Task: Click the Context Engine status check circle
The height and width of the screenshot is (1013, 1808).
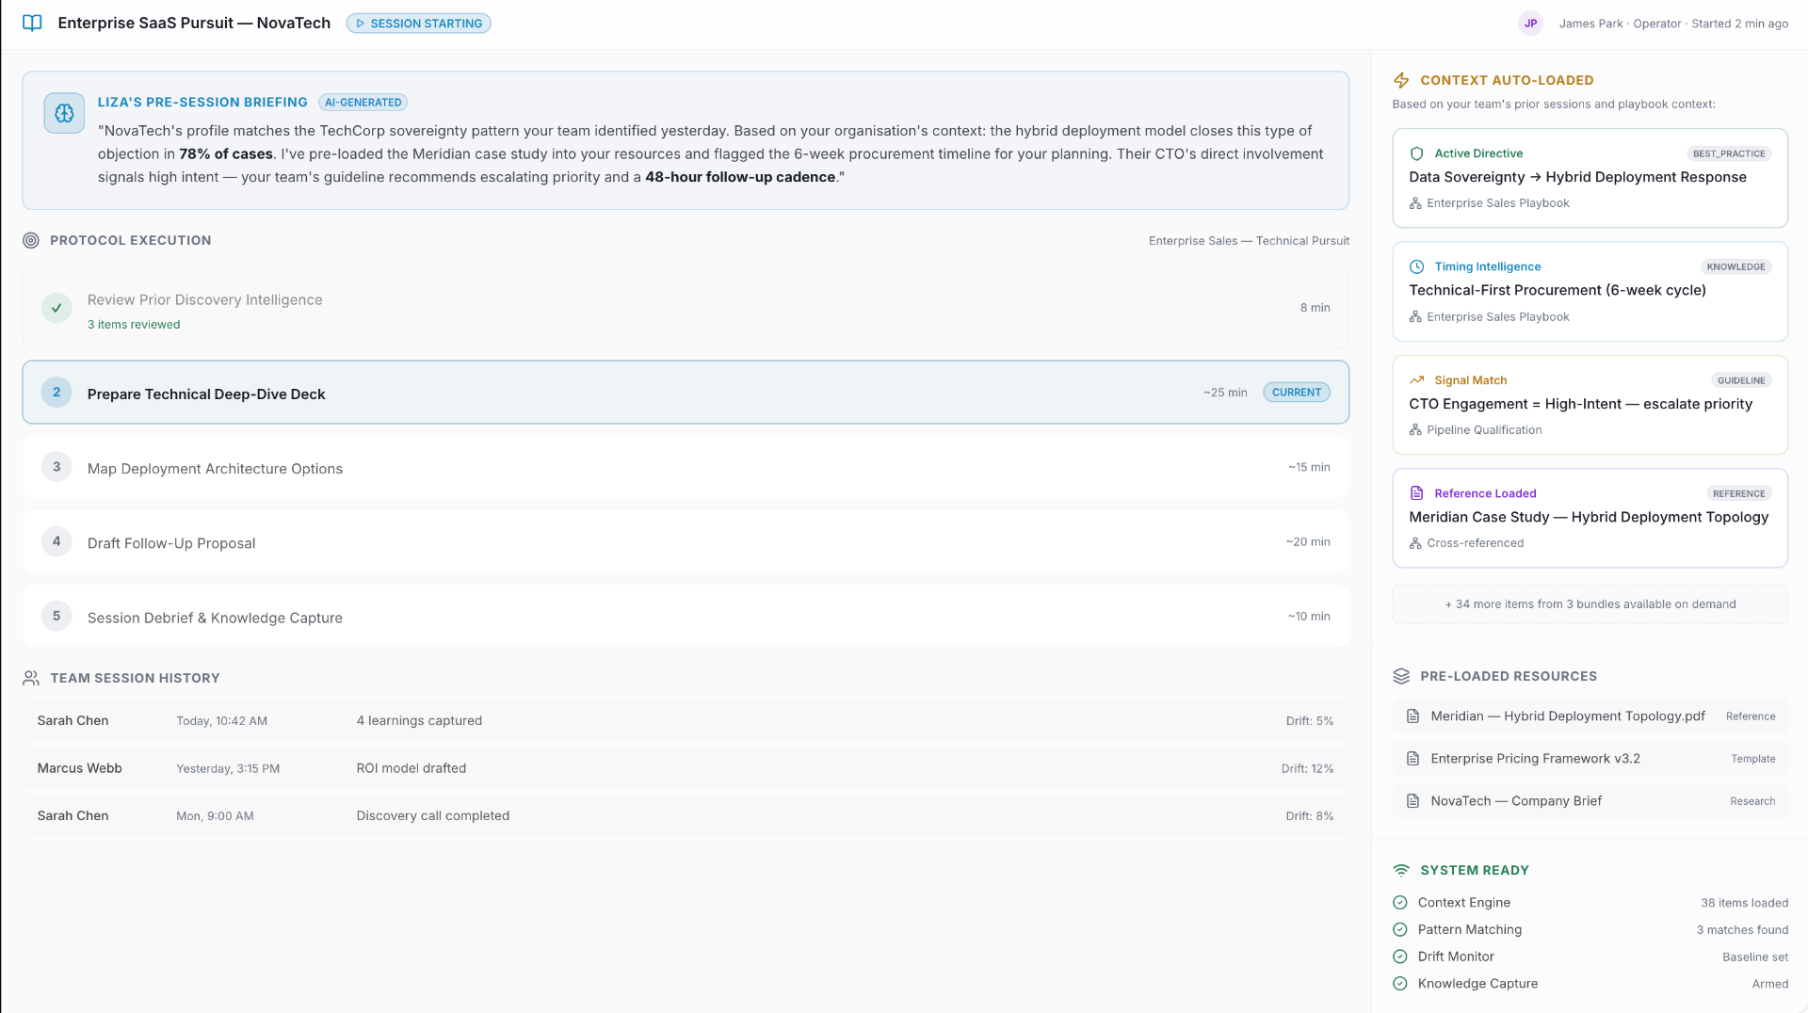Action: [1400, 902]
